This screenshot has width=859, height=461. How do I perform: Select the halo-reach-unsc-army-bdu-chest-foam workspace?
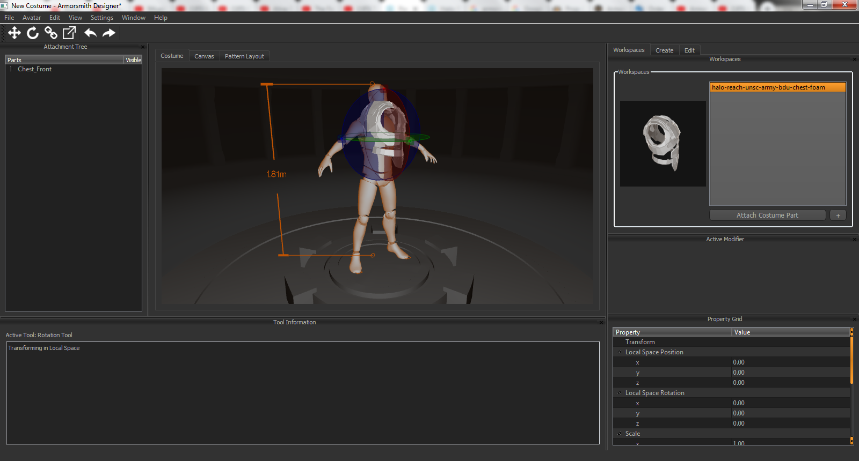(x=777, y=87)
